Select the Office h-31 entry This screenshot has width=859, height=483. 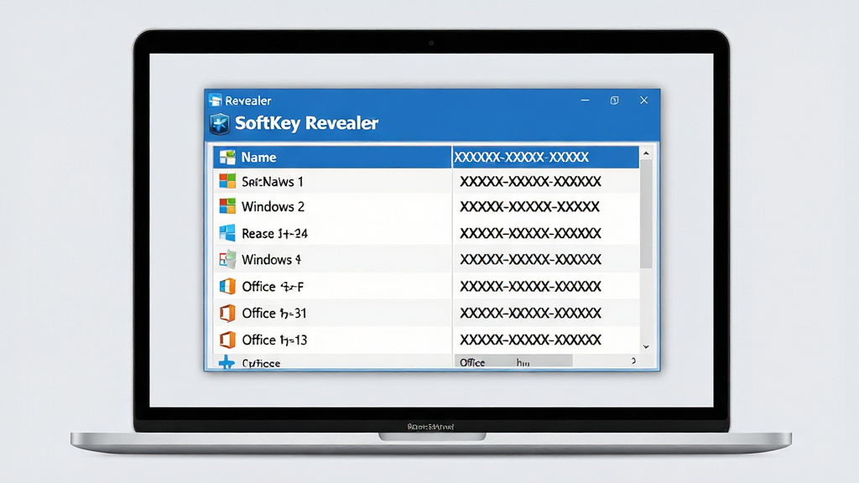click(332, 314)
